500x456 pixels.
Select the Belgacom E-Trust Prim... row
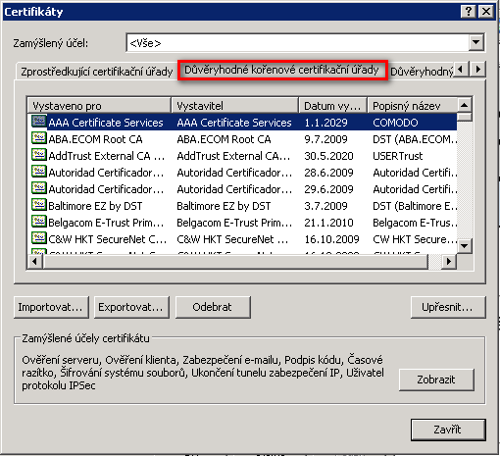pos(242,223)
